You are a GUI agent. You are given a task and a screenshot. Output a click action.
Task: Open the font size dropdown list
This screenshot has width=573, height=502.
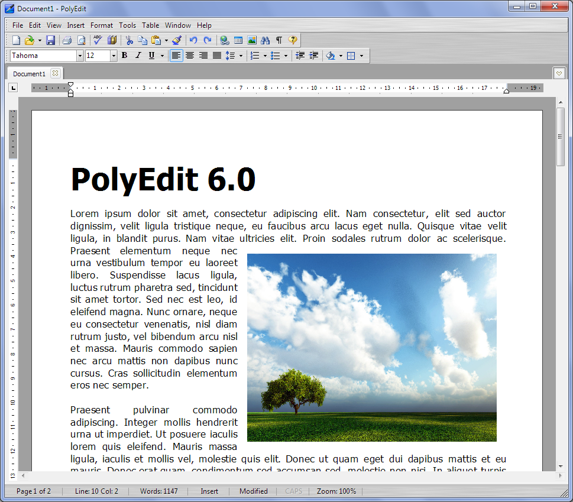pyautogui.click(x=114, y=56)
